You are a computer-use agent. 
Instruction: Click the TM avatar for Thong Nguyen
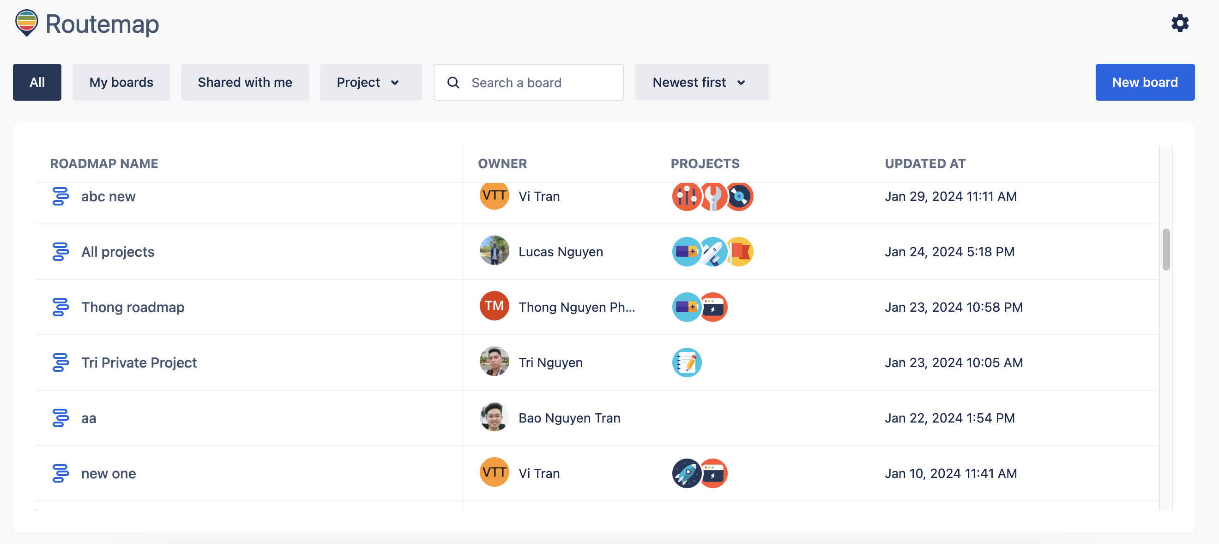pos(494,306)
